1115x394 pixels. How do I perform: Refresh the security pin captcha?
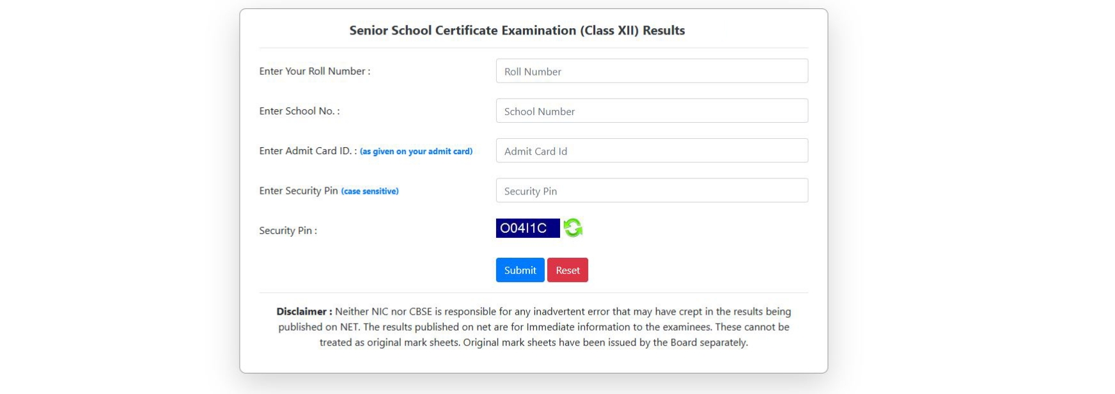coord(573,228)
